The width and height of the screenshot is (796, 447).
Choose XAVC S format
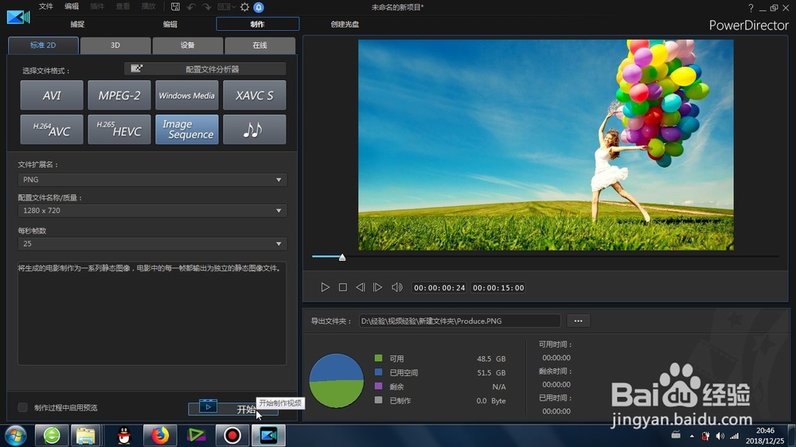[x=255, y=95]
